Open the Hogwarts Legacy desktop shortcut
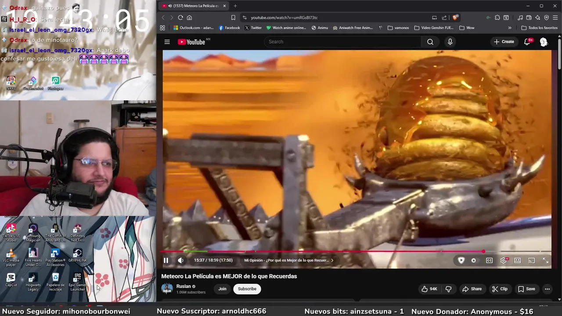This screenshot has width=562, height=316. [33, 282]
